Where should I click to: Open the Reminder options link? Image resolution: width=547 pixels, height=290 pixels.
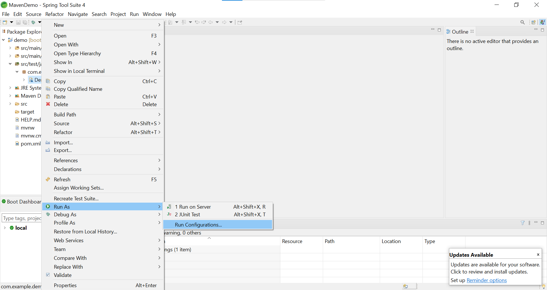[x=487, y=280]
